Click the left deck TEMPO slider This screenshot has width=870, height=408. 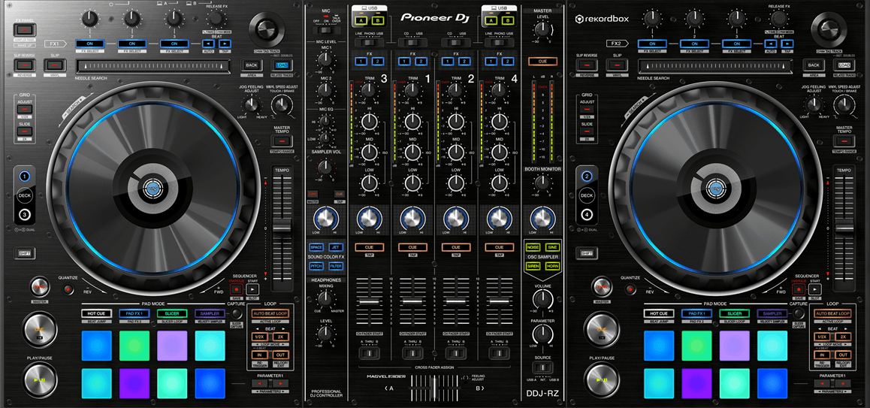click(x=281, y=226)
